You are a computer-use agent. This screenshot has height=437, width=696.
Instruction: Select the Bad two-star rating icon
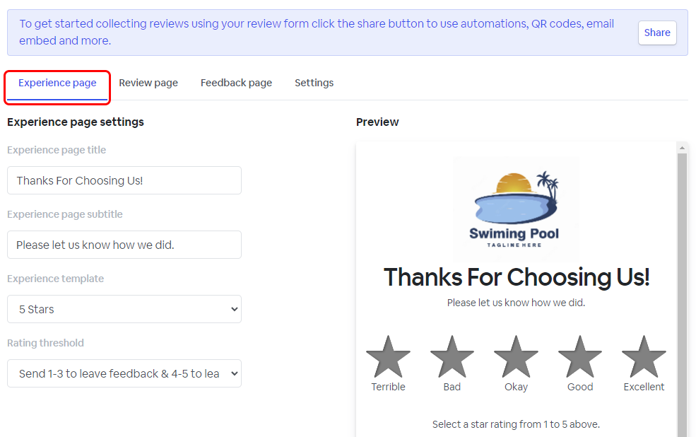pyautogui.click(x=452, y=357)
